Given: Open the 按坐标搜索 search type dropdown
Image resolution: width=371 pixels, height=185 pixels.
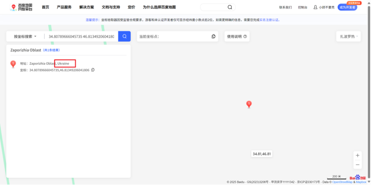Looking at the screenshot, I should (x=25, y=36).
